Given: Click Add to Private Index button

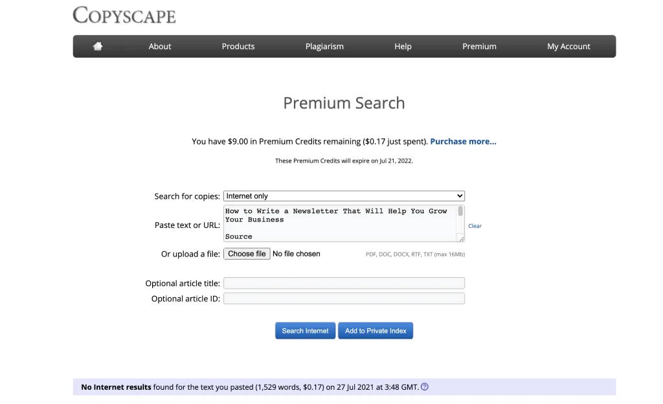Looking at the screenshot, I should [x=376, y=331].
